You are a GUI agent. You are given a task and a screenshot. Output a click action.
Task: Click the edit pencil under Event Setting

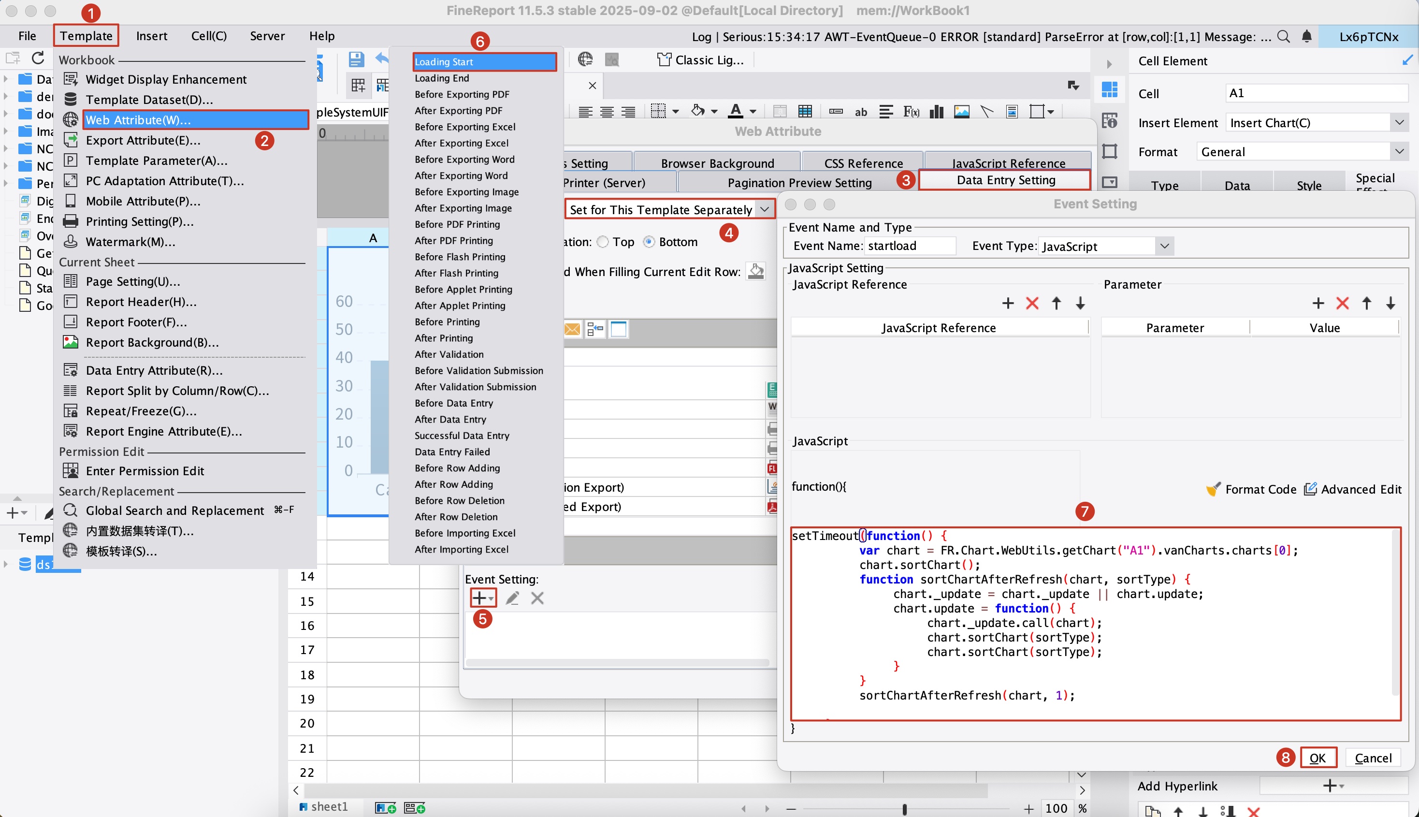pyautogui.click(x=512, y=598)
